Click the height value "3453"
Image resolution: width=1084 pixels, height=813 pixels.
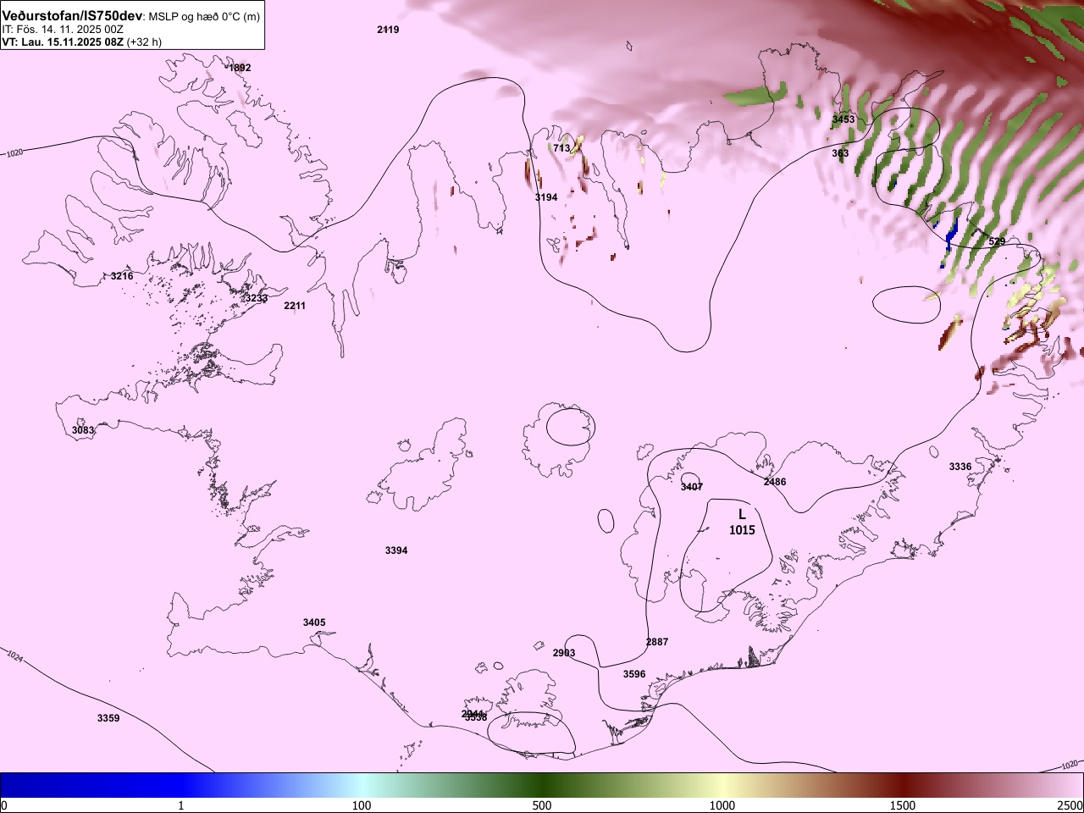pos(843,119)
